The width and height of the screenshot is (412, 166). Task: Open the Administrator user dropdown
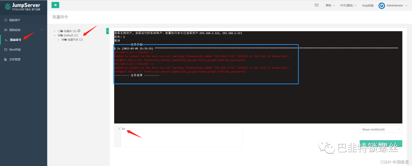pos(398,5)
